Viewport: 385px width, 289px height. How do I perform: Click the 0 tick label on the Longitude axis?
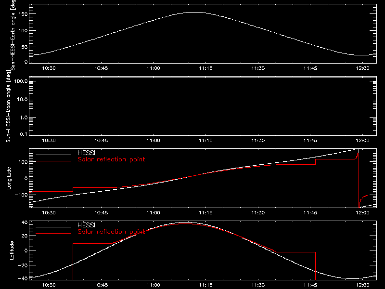26,178
